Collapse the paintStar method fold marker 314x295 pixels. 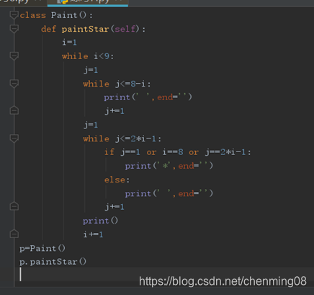pyautogui.click(x=14, y=29)
